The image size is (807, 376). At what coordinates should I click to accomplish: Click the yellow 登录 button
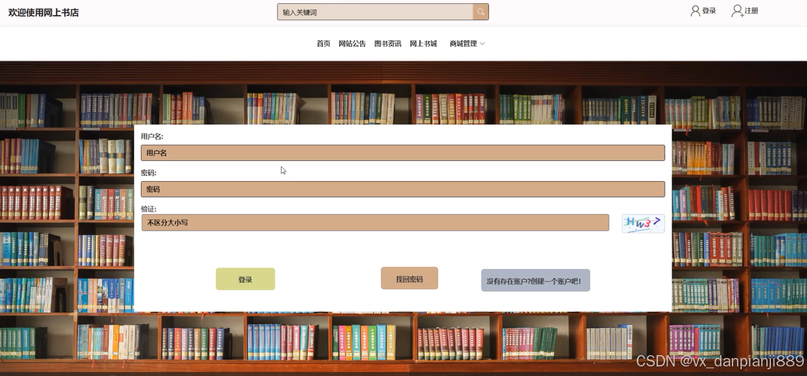pos(245,279)
